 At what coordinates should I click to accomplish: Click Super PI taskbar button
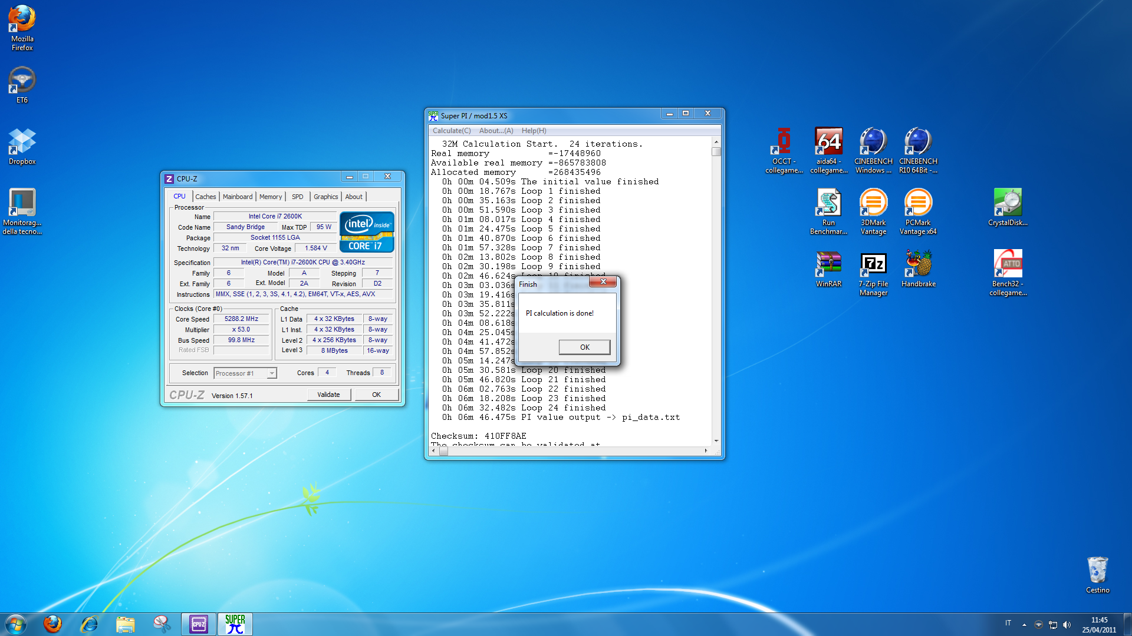tap(235, 624)
